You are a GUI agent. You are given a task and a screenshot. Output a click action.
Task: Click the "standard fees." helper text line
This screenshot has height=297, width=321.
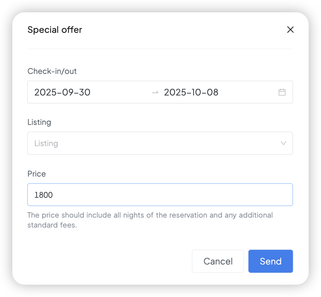52,225
